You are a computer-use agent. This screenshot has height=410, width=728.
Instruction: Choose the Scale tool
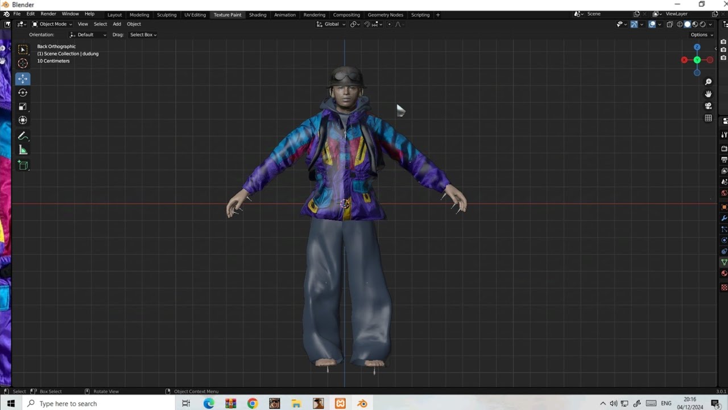[23, 106]
